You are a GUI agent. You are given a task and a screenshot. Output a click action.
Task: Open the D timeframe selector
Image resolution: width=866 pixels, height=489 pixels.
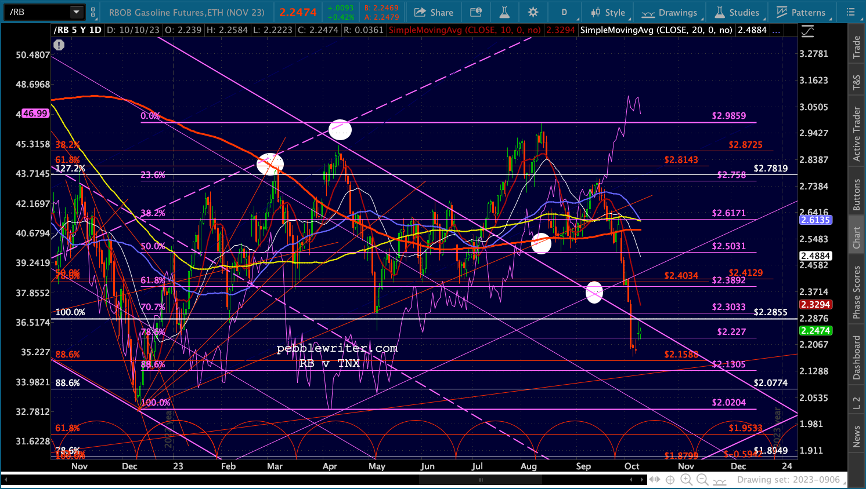564,12
